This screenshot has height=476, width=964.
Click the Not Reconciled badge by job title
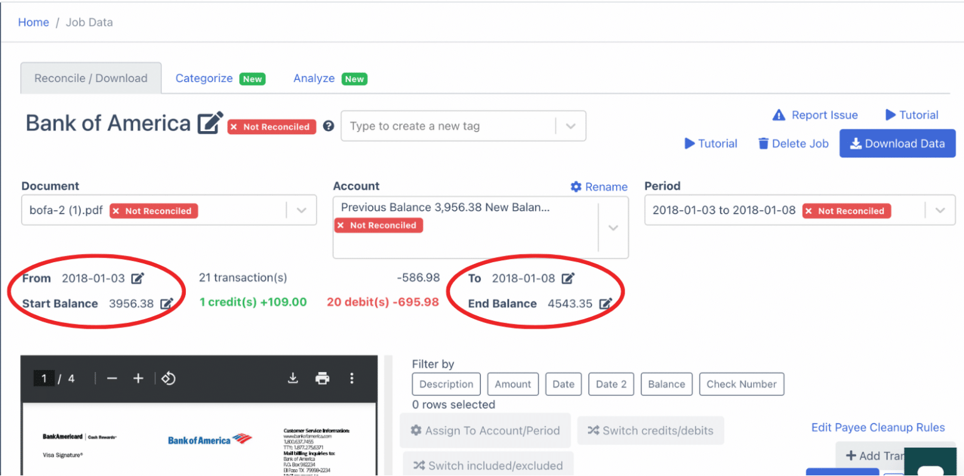272,127
